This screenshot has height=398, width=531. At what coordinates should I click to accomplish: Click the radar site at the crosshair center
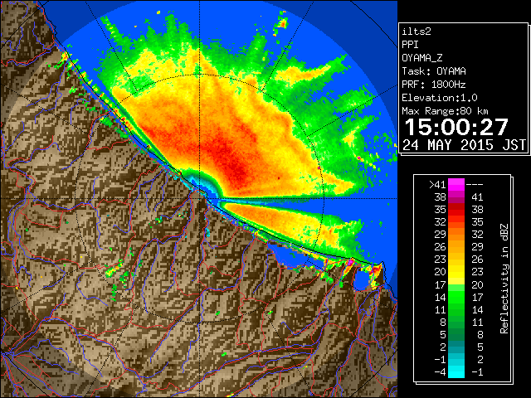pyautogui.click(x=199, y=198)
